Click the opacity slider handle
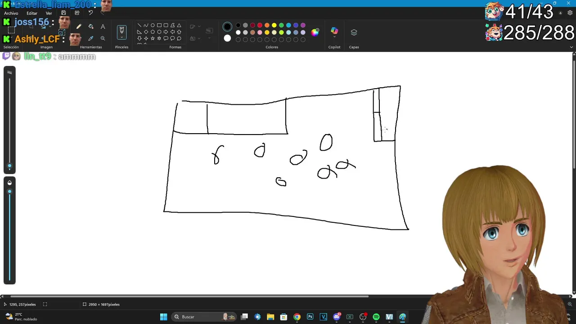Image resolution: width=576 pixels, height=324 pixels. [9, 192]
